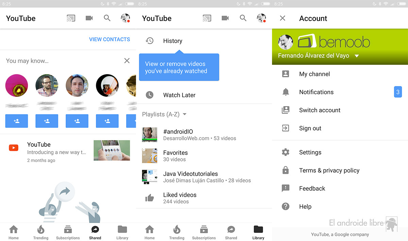Viewport: 408px width, 241px height.
Task: Expand the Playlists (A-Z) sort dropdown
Action: click(165, 114)
